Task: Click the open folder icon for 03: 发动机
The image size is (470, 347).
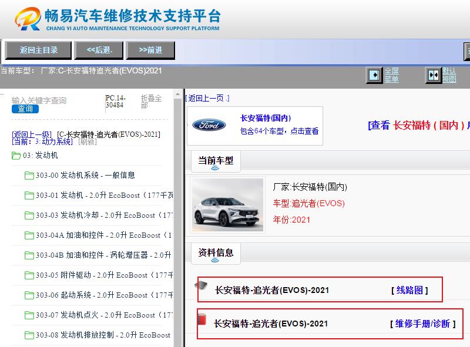Action: [x=16, y=156]
